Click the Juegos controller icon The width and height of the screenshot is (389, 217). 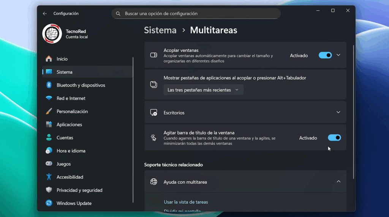(49, 164)
